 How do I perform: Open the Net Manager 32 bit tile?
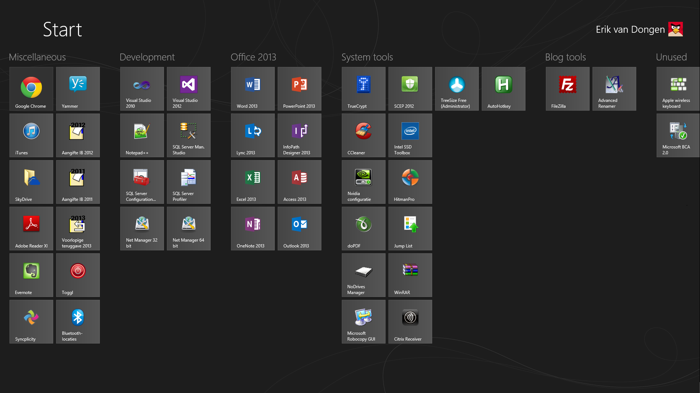(x=142, y=229)
